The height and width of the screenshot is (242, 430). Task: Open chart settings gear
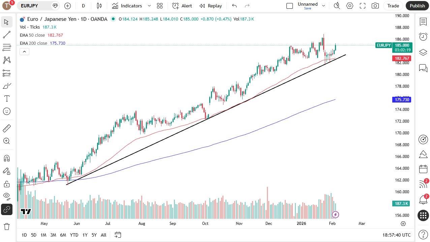coord(350,6)
